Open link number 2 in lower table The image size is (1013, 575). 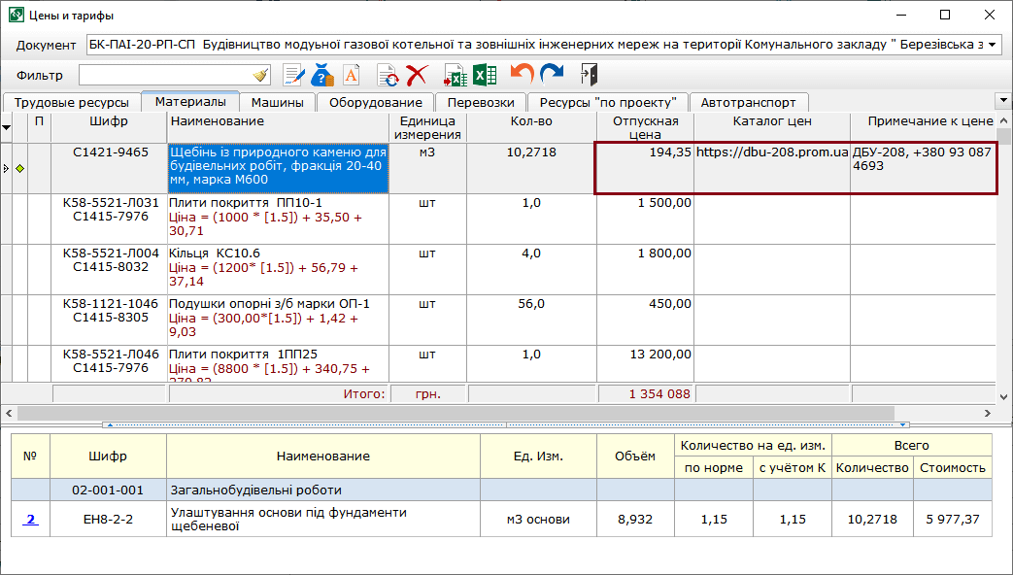pos(31,520)
